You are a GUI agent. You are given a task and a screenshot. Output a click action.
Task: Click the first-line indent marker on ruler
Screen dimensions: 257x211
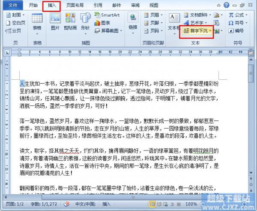pos(20,50)
